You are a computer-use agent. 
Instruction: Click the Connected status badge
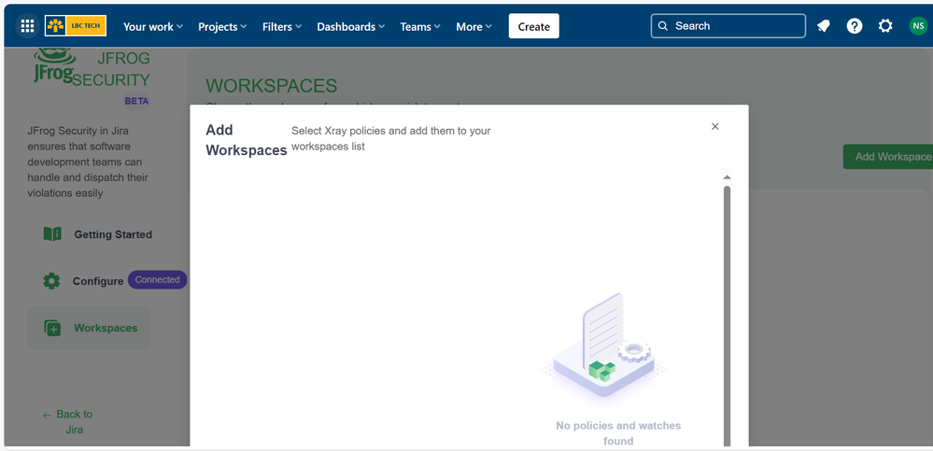157,279
